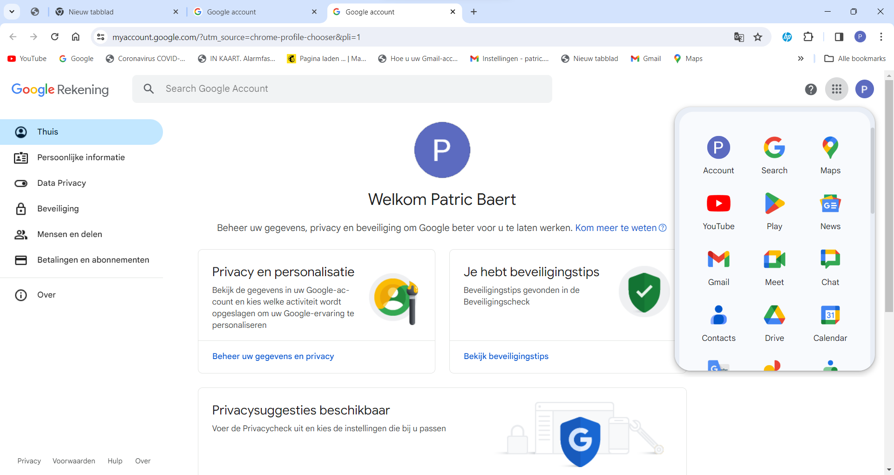Open Beheer uw gegevens en privacy link
894x475 pixels.
[x=273, y=356]
